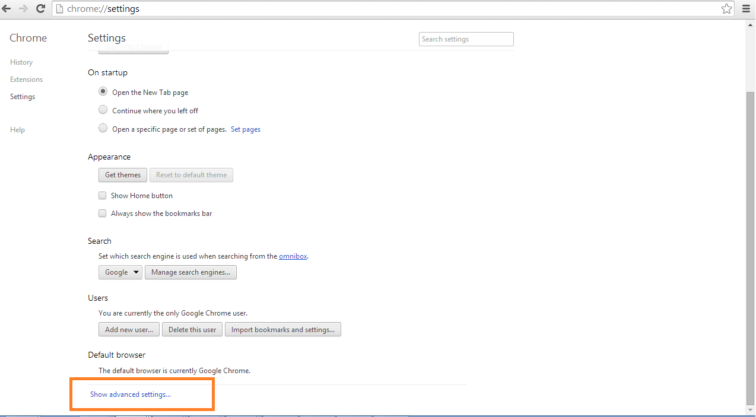Click the 'On startup' section heading

click(x=107, y=72)
